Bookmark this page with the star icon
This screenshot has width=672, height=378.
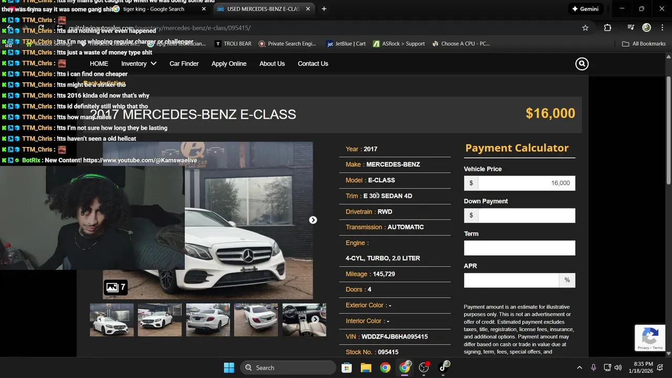tap(585, 28)
